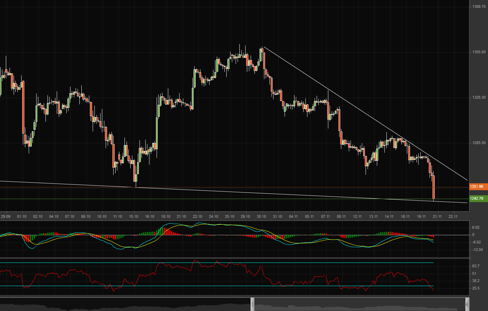Viewport: 488px width, 311px height.
Task: Click the 1355.00 price axis value
Action: [x=479, y=53]
